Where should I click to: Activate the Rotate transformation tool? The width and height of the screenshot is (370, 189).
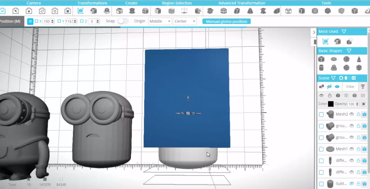tap(107, 11)
